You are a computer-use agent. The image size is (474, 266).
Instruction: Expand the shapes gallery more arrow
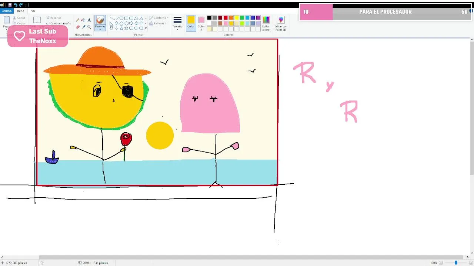click(x=146, y=28)
